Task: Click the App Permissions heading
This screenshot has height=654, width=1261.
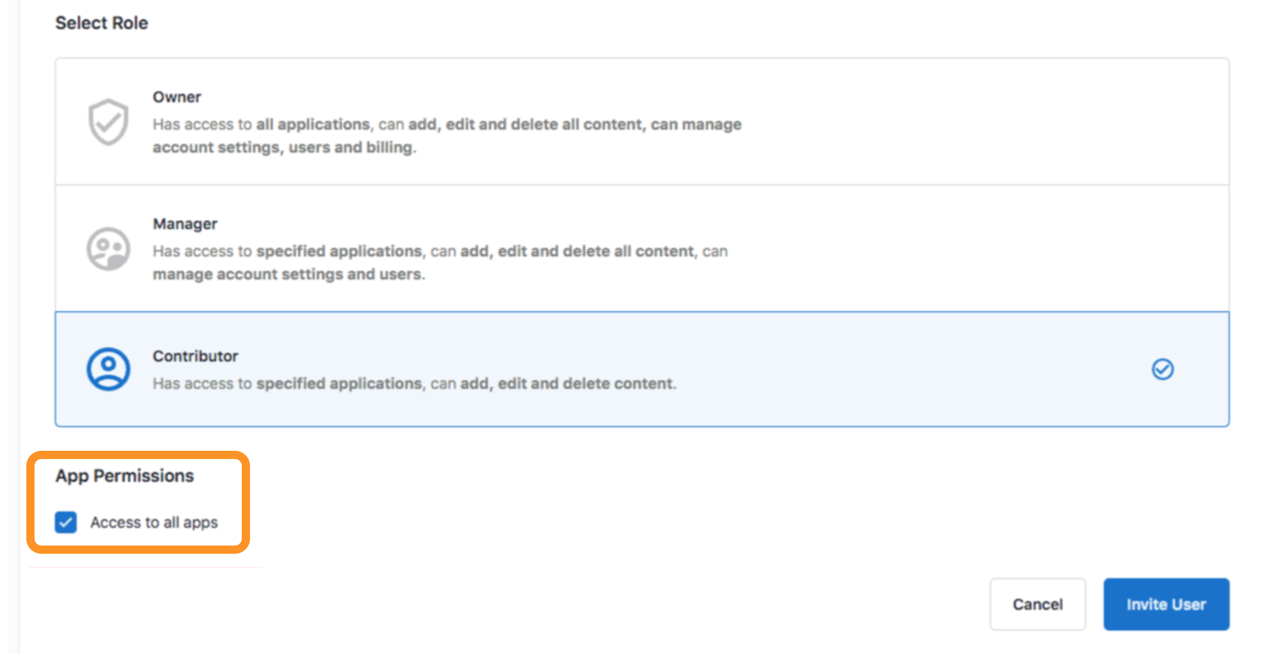Action: pyautogui.click(x=124, y=475)
